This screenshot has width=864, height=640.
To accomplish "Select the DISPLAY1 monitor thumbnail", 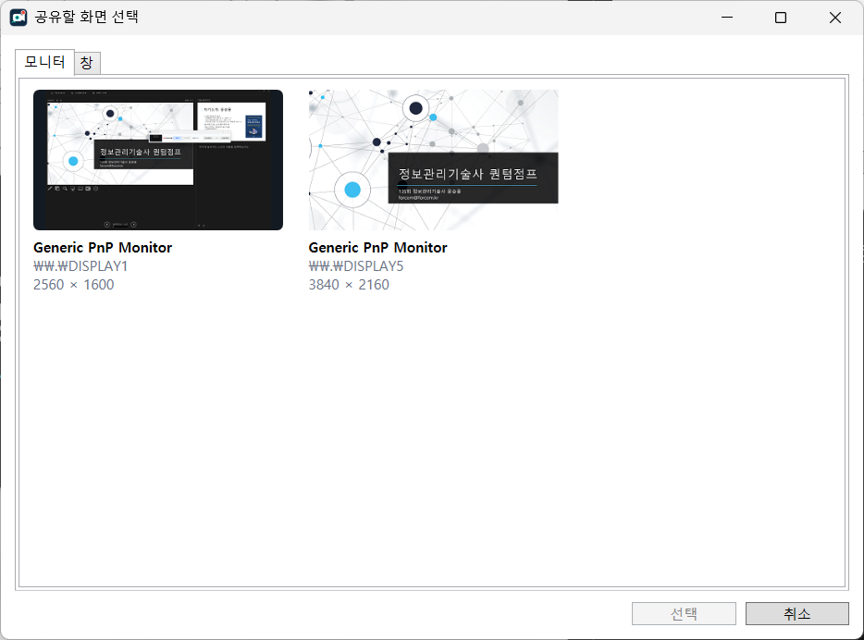I will pyautogui.click(x=158, y=160).
